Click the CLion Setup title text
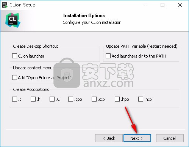 click(22, 5)
